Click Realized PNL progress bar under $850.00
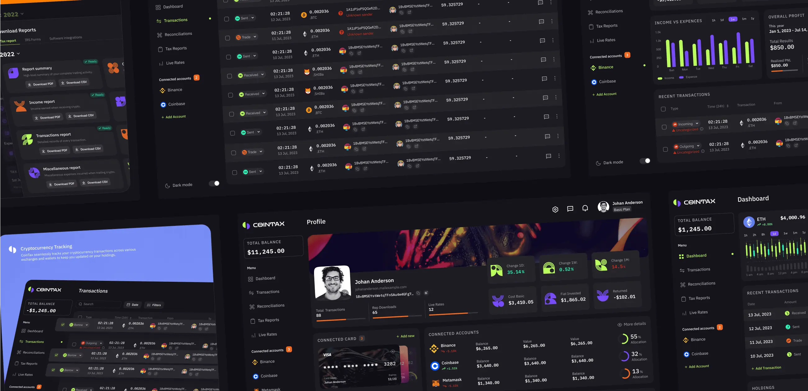 pyautogui.click(x=784, y=70)
